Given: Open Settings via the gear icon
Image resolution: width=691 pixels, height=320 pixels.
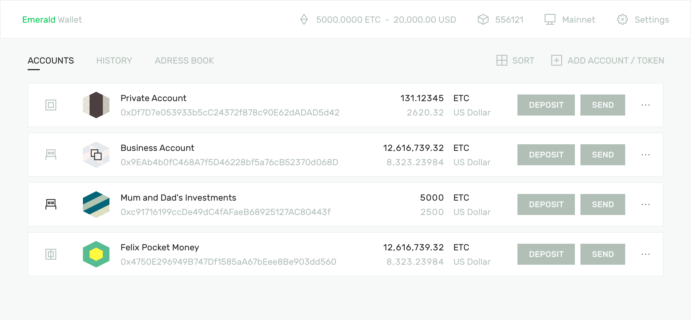Looking at the screenshot, I should coord(622,20).
